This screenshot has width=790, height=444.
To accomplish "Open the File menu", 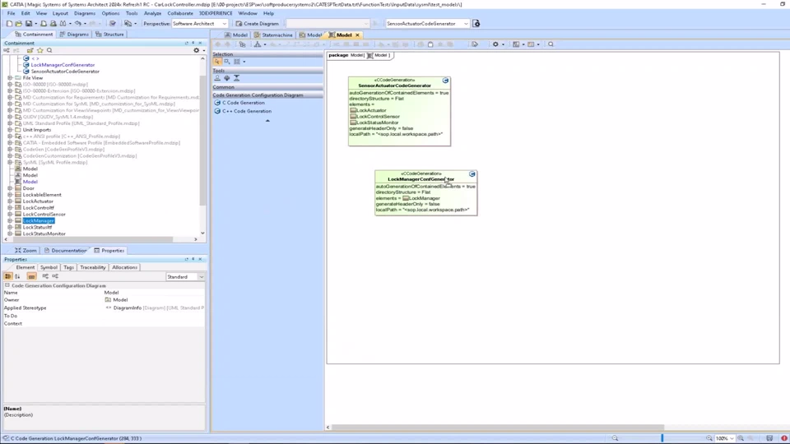I will [x=11, y=14].
